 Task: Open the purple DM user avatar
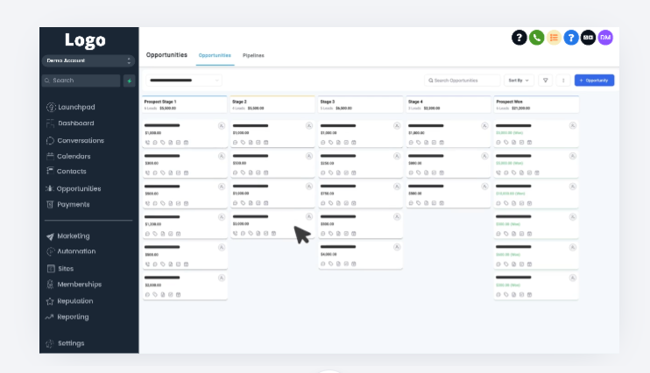point(605,38)
